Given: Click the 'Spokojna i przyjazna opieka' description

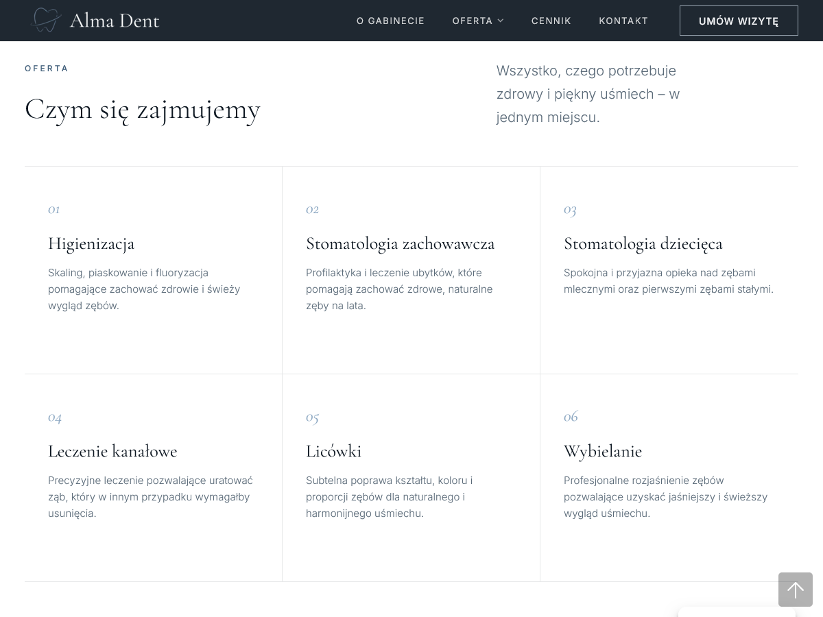Looking at the screenshot, I should 669,281.
